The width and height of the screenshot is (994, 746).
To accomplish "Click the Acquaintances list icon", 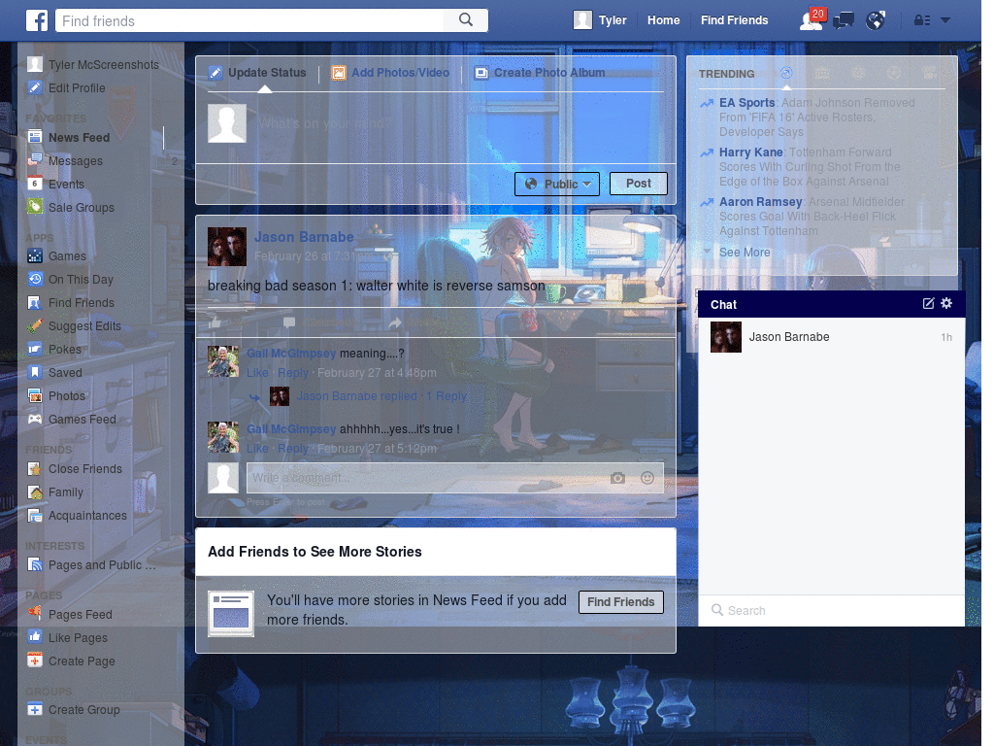I will (x=35, y=516).
